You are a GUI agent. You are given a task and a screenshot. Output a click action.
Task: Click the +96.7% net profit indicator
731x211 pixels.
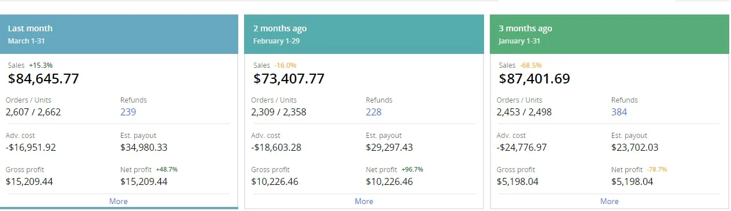coord(413,169)
